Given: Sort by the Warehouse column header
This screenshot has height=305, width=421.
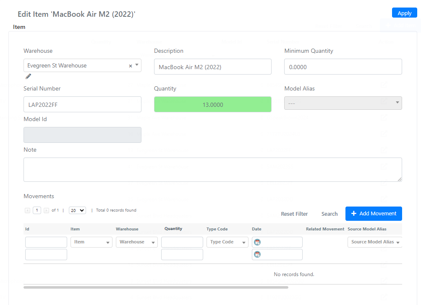Looking at the screenshot, I should pos(127,229).
